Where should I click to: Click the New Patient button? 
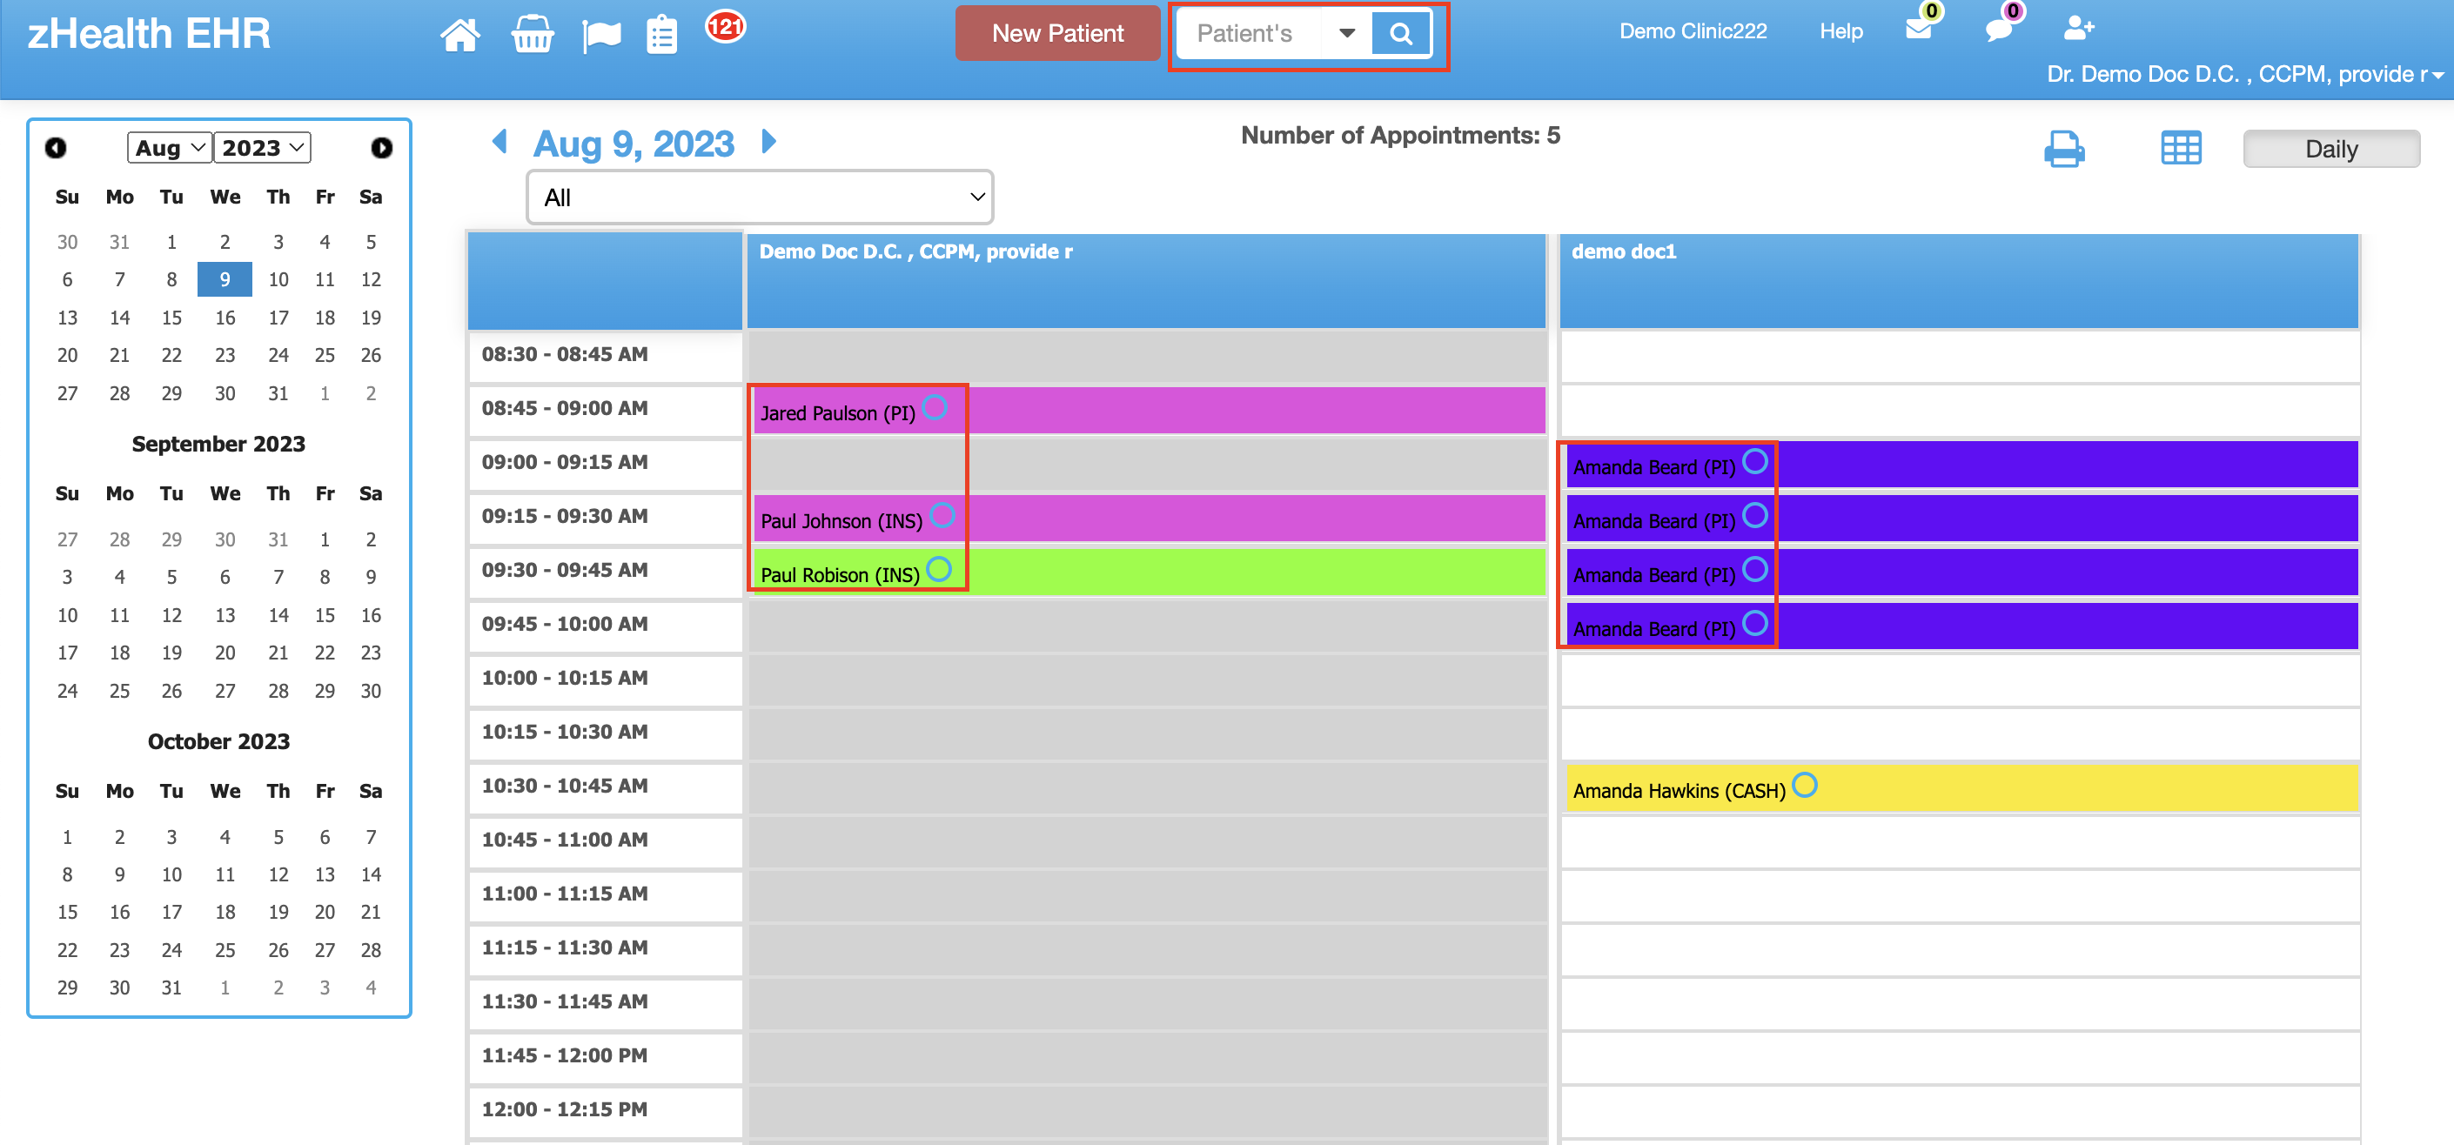(x=1056, y=33)
